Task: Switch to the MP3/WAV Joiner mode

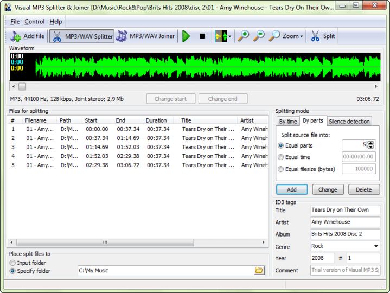Action: (x=146, y=36)
